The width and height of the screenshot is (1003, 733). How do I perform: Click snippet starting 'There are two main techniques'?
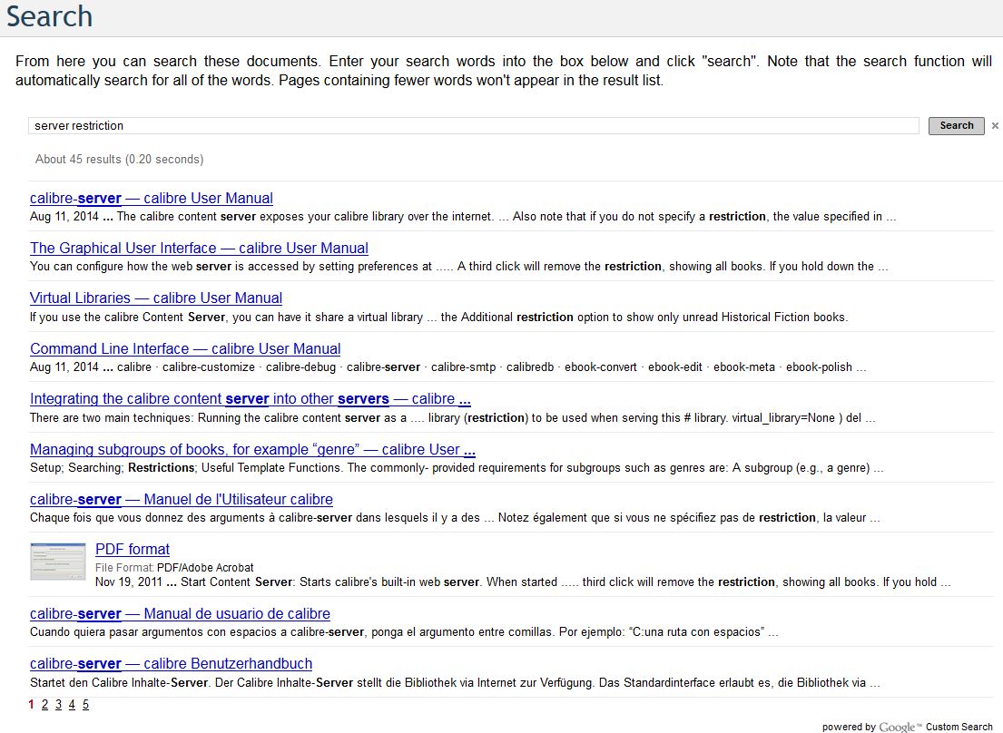tap(452, 418)
